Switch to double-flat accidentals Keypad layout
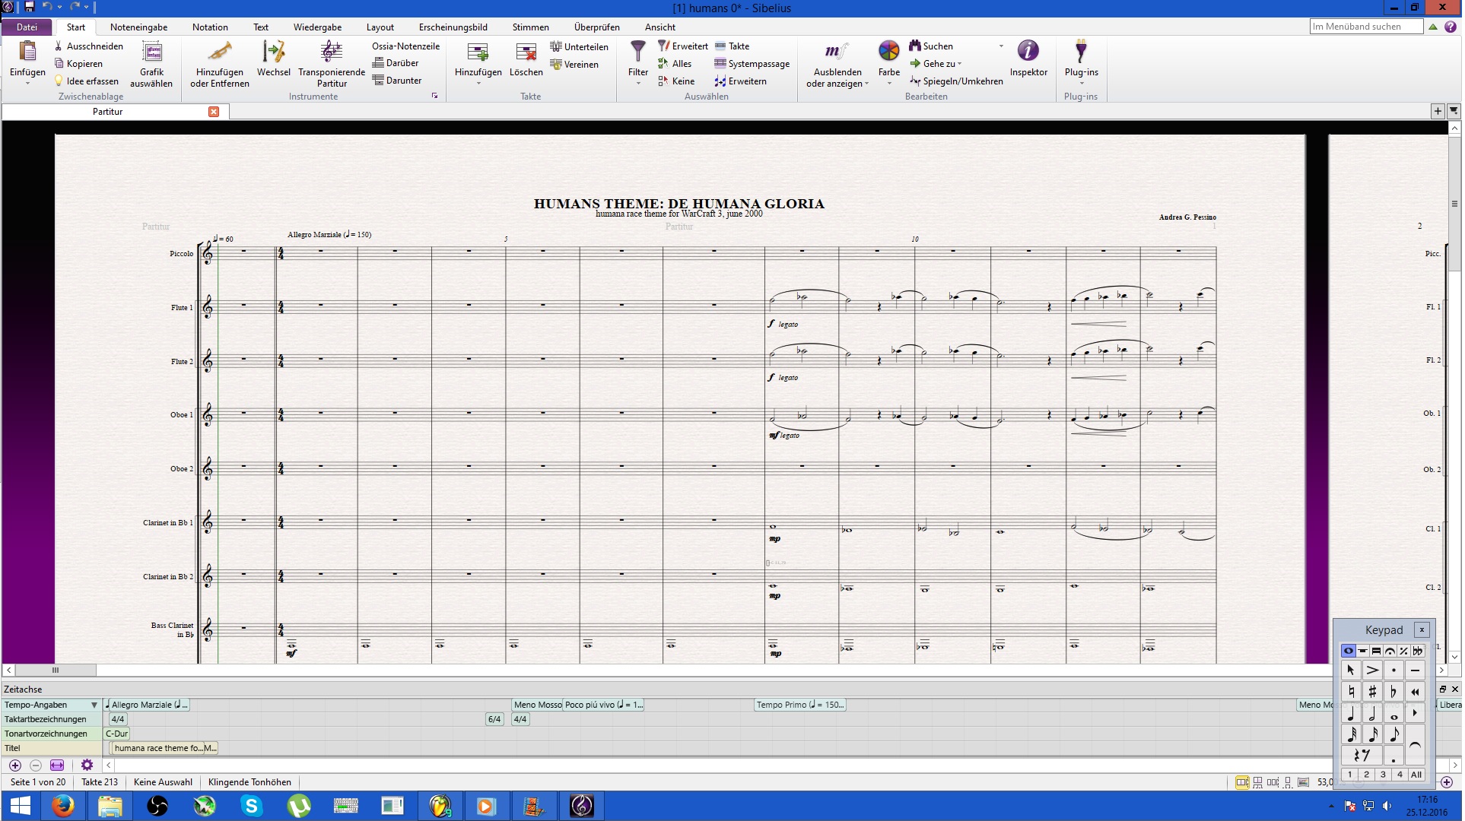The height and width of the screenshot is (821, 1465). tap(1418, 651)
